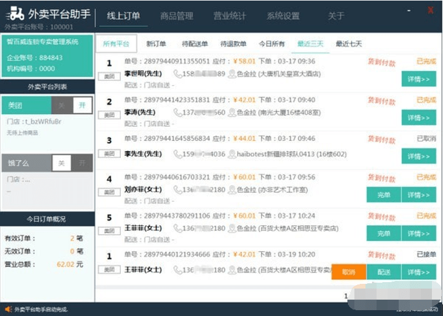Click phone icon in 刘亦菲 order row
This screenshot has width=443, height=316.
point(178,190)
